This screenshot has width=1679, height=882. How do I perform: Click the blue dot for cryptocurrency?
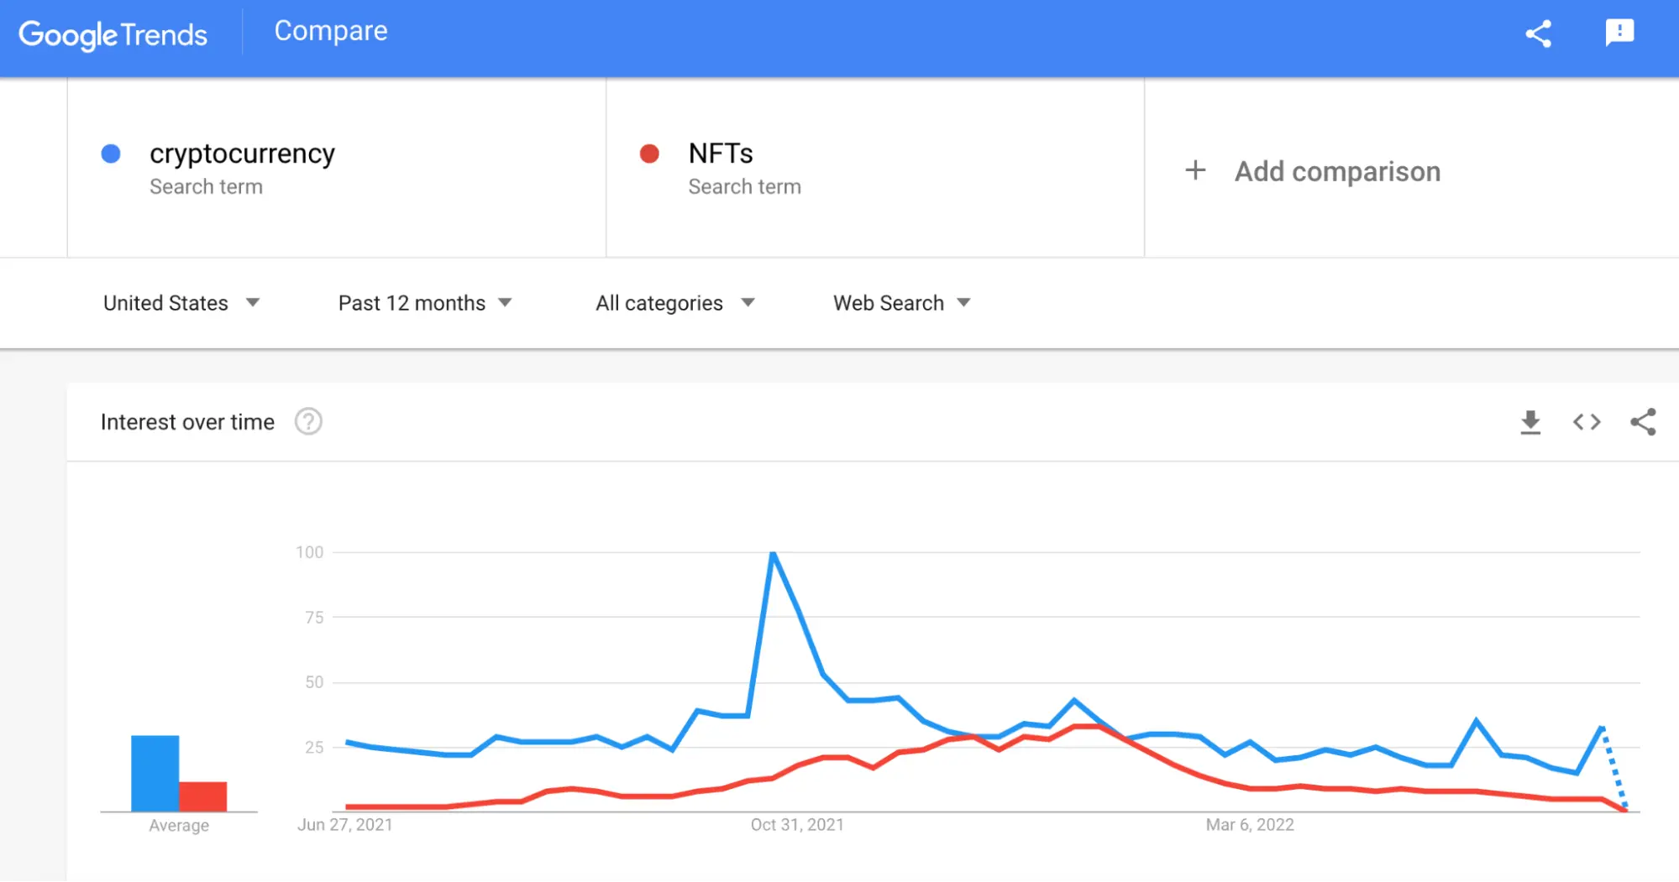click(110, 154)
